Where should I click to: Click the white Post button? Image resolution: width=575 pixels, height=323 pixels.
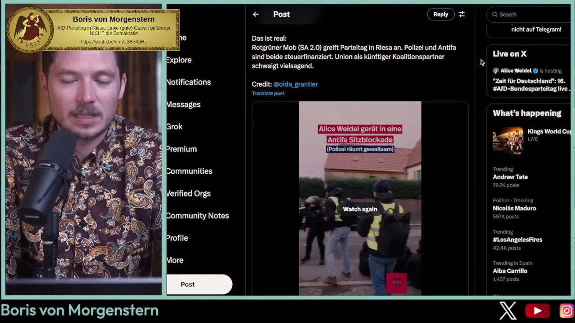click(199, 284)
